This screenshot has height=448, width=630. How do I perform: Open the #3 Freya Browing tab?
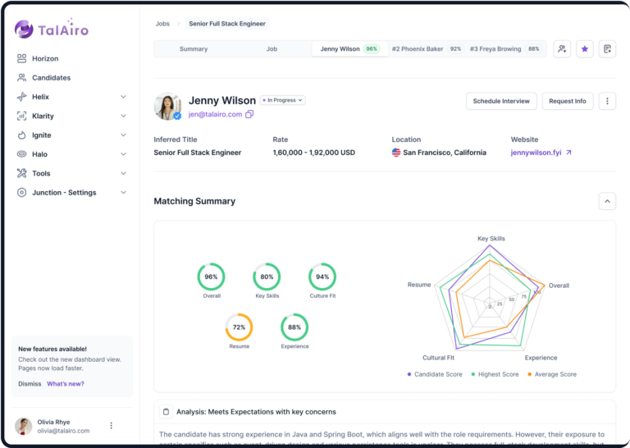coord(506,49)
